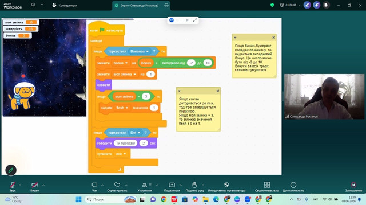Click the green flag on коли натиснуто block

click(x=102, y=30)
